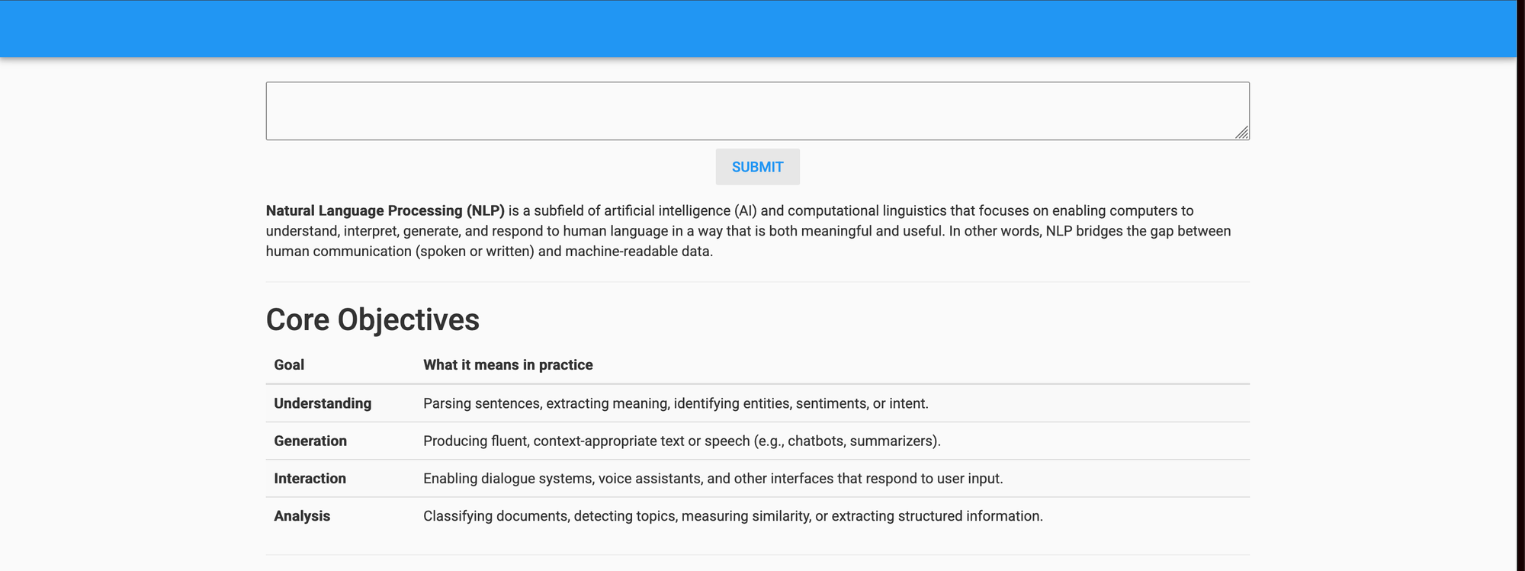Click the blue header bar

[757, 29]
